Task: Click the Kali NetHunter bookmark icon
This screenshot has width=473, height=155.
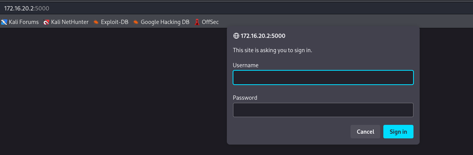Action: pos(47,22)
